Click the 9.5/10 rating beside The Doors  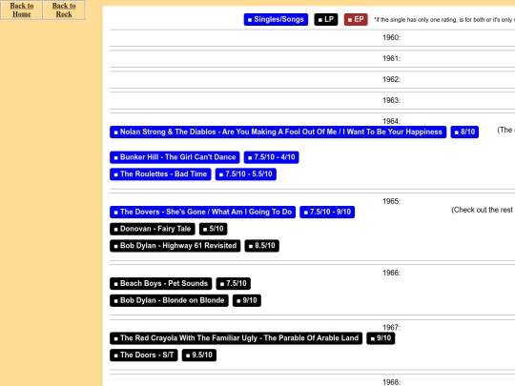point(199,355)
